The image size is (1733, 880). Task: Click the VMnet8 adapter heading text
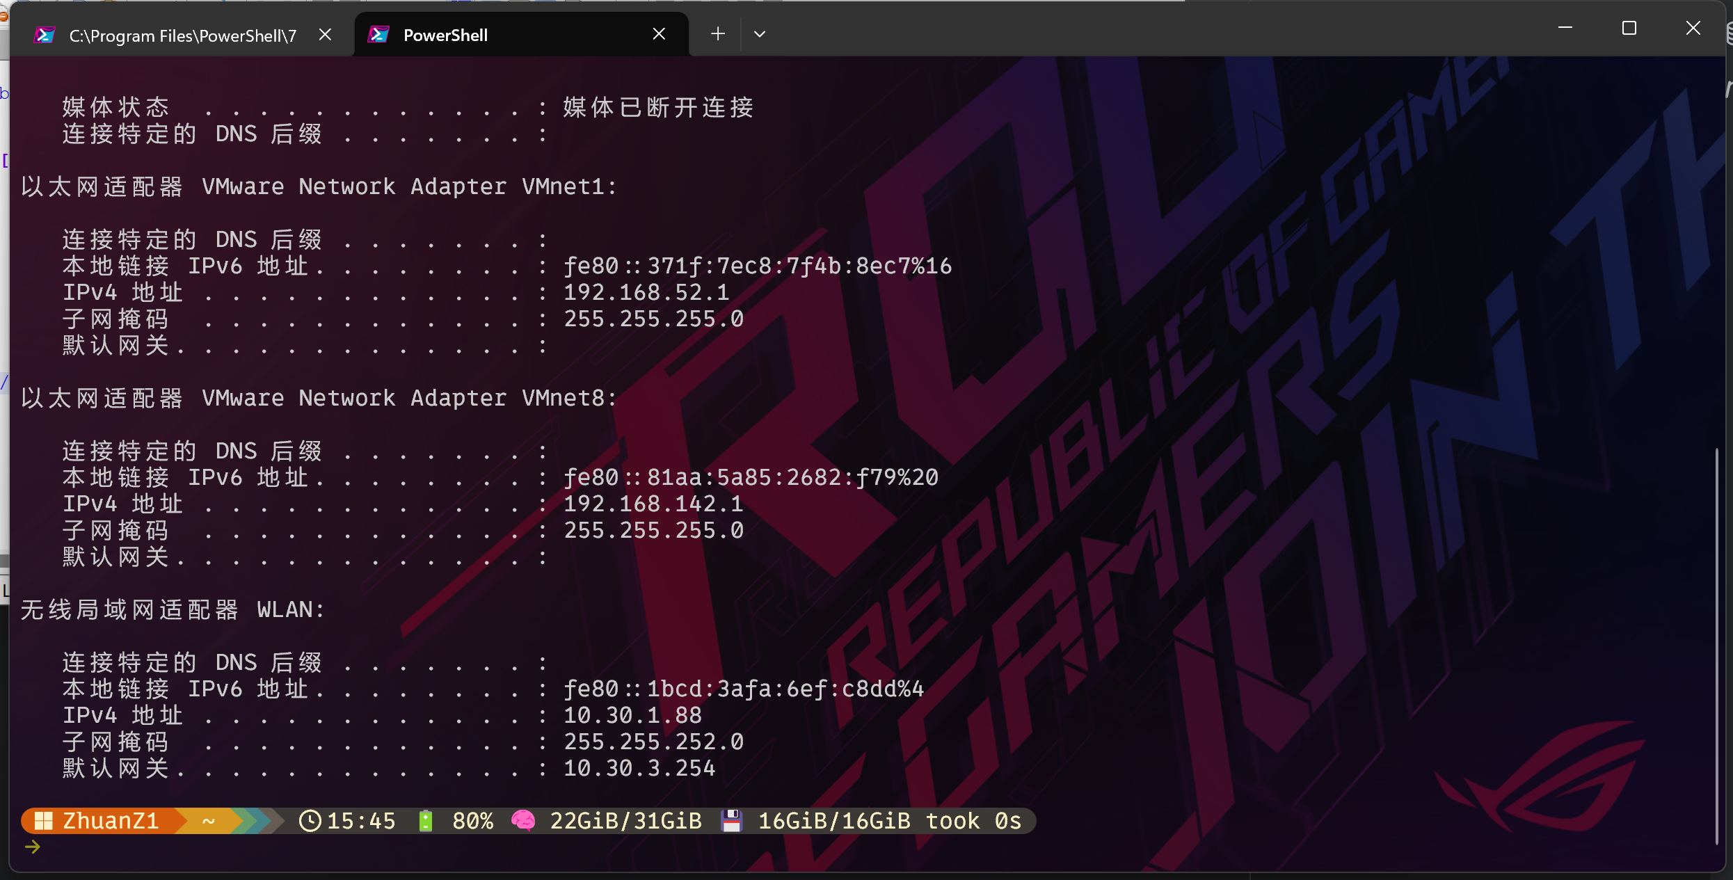coord(319,398)
